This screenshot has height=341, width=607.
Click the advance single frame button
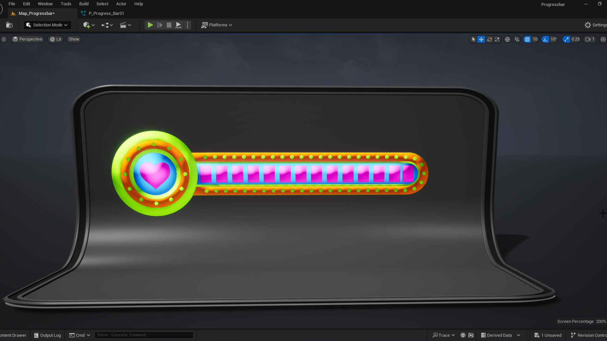click(160, 25)
